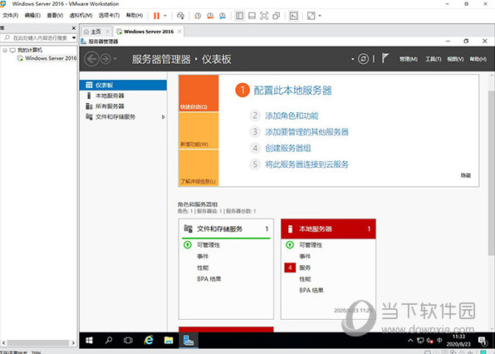
Task: Open the snapshot manager icon
Action: [223, 16]
